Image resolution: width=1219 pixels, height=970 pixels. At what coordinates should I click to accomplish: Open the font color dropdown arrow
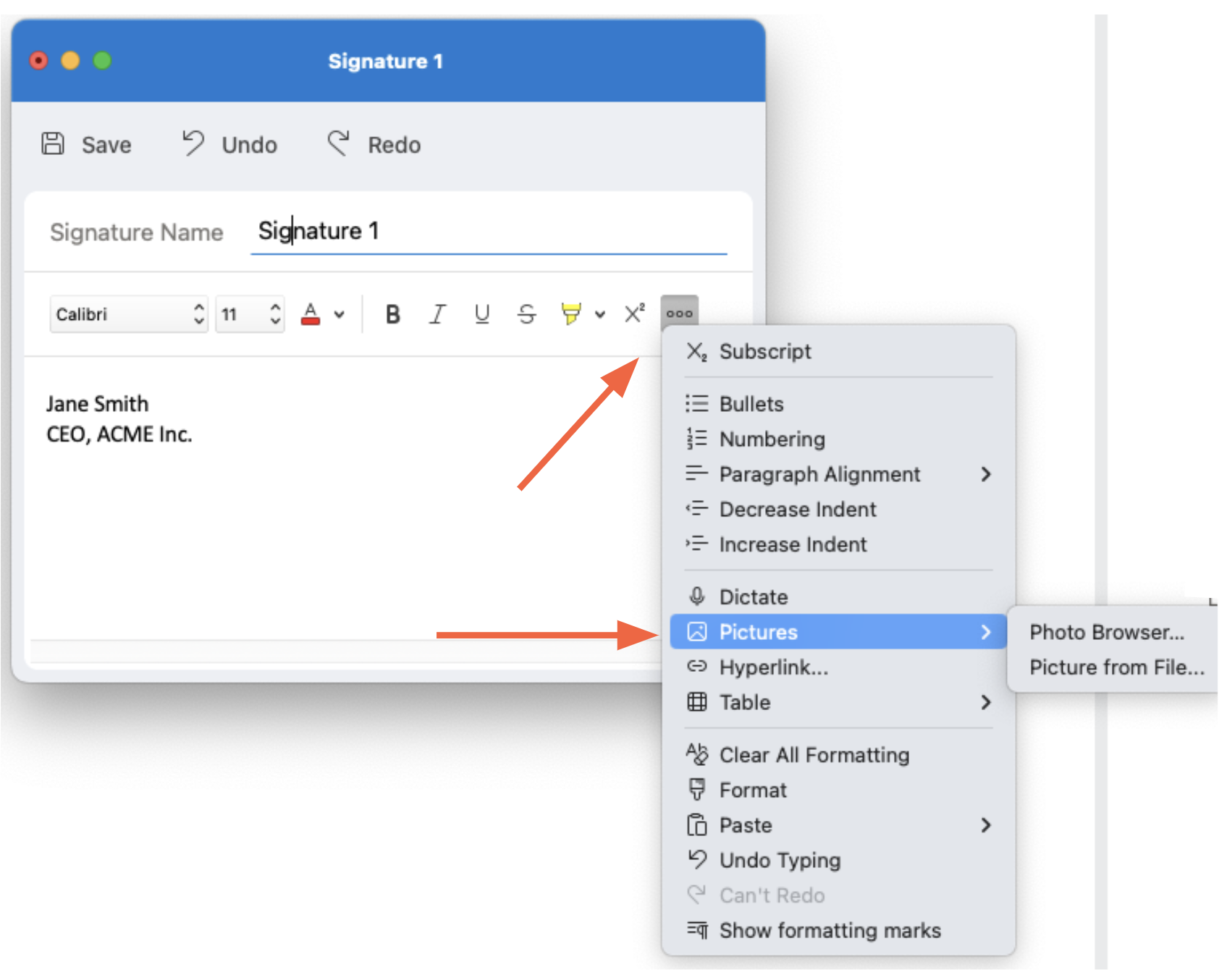click(x=338, y=315)
